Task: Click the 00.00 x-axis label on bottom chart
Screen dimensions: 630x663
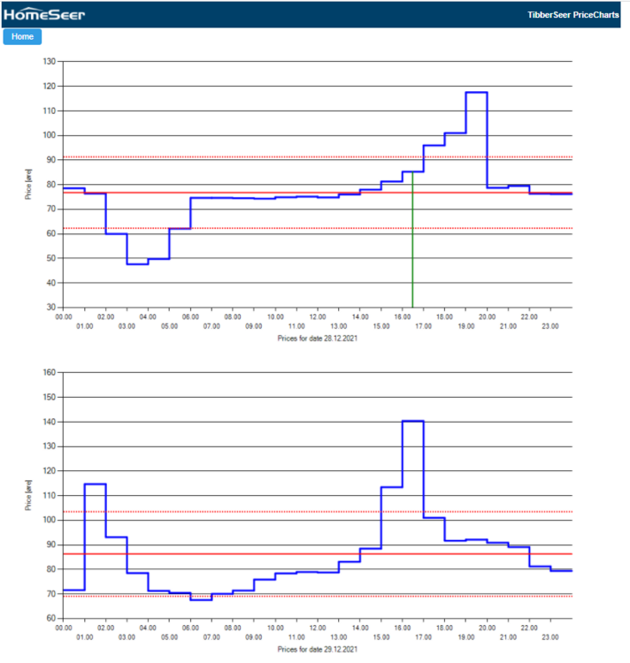Action: (x=64, y=627)
